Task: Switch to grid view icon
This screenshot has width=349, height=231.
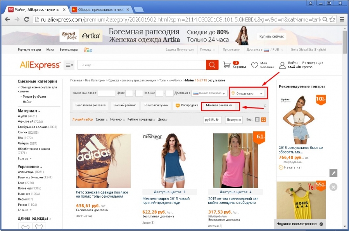Action: tap(264, 119)
